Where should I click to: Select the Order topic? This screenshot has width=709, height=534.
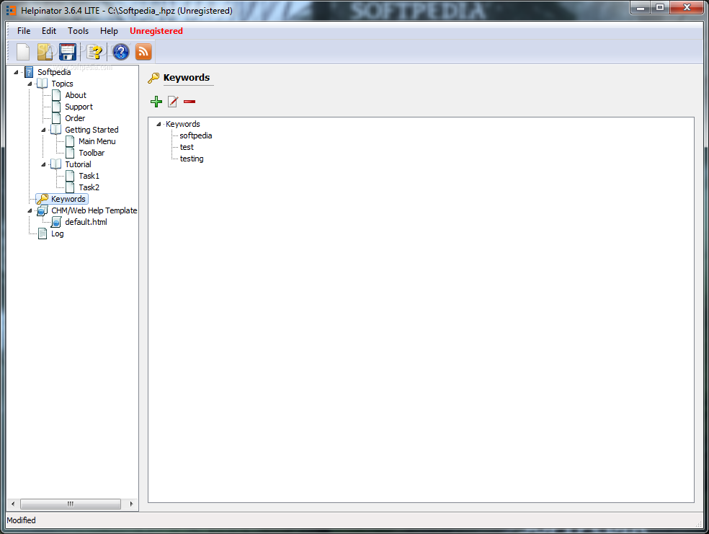[75, 118]
